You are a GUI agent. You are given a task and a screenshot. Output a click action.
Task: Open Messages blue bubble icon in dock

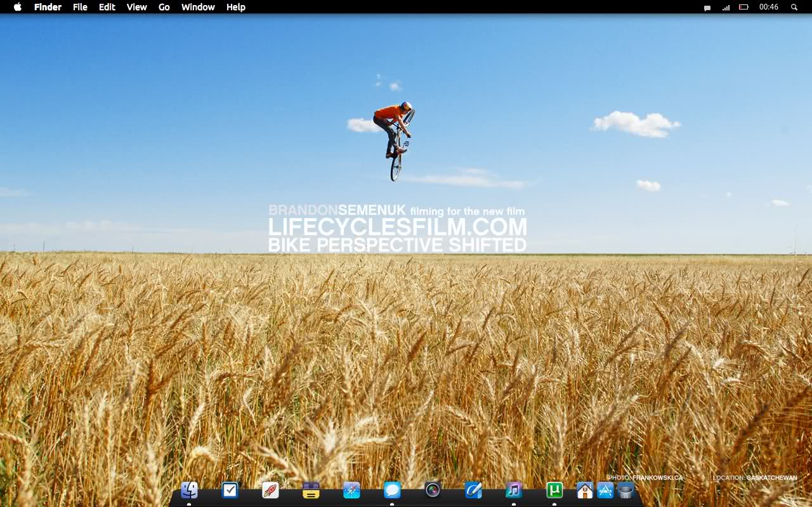coord(392,490)
